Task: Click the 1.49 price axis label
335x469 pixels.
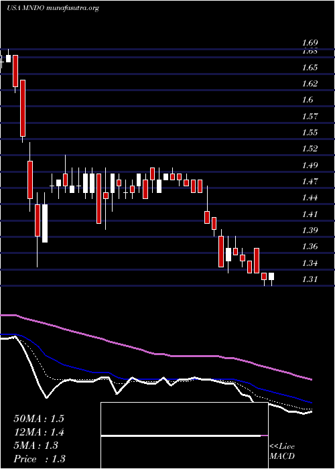Action: 310,165
